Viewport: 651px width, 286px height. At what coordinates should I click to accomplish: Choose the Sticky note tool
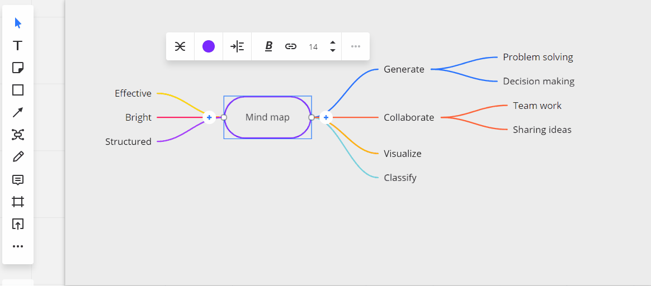18,68
